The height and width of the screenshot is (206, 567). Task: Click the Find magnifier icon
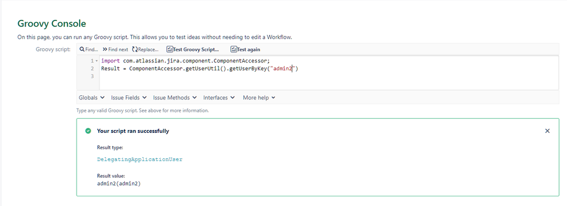82,49
